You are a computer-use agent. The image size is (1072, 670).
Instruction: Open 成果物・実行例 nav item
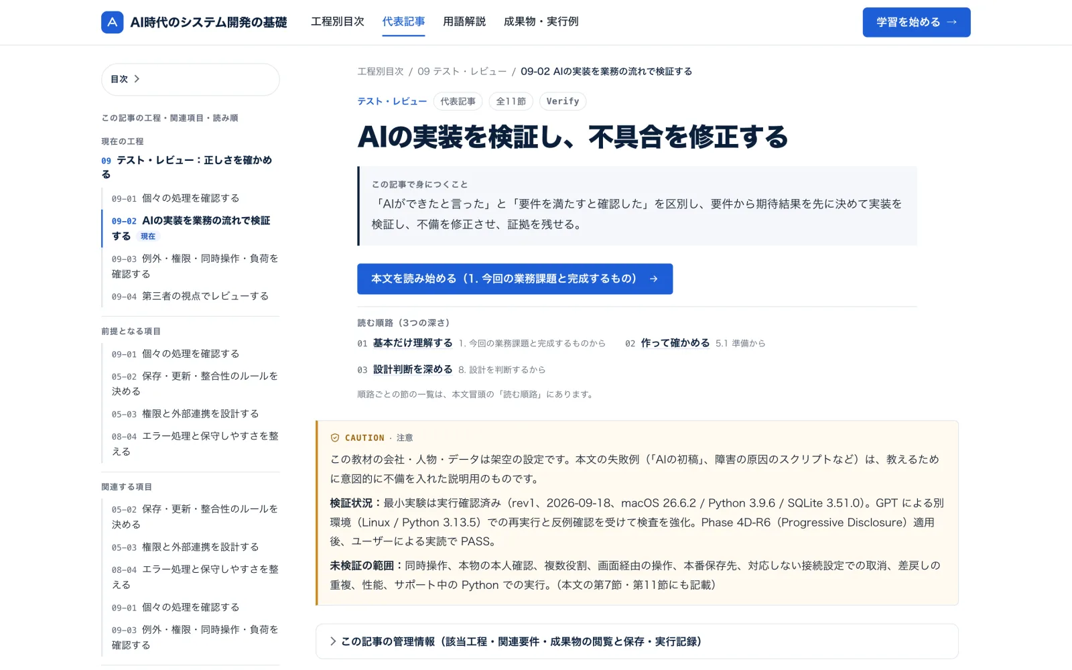tap(541, 21)
